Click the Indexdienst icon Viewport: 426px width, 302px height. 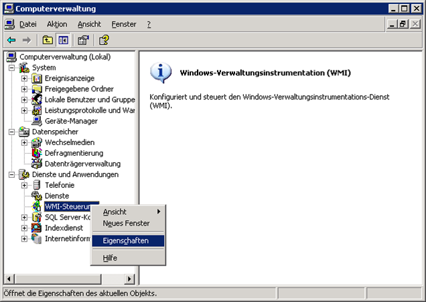(37, 228)
